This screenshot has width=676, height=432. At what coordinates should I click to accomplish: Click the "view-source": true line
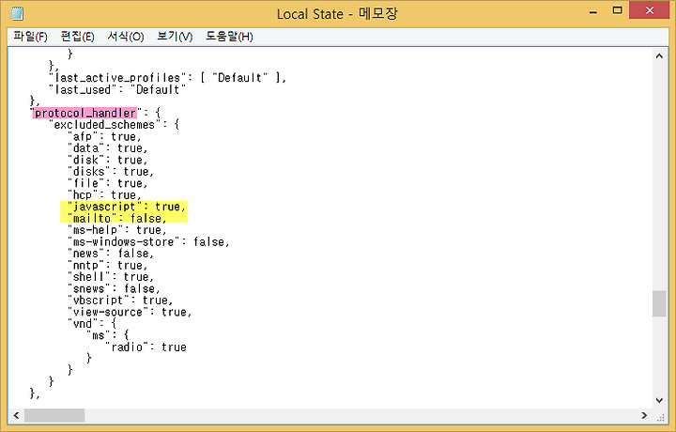point(130,312)
